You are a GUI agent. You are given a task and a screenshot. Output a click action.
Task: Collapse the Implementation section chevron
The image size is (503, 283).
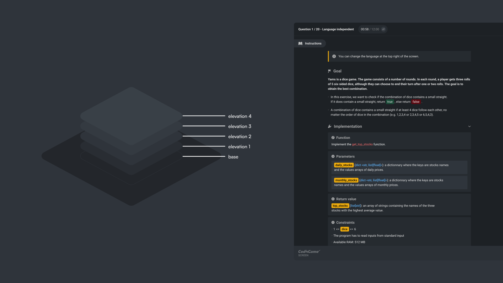coord(469,126)
